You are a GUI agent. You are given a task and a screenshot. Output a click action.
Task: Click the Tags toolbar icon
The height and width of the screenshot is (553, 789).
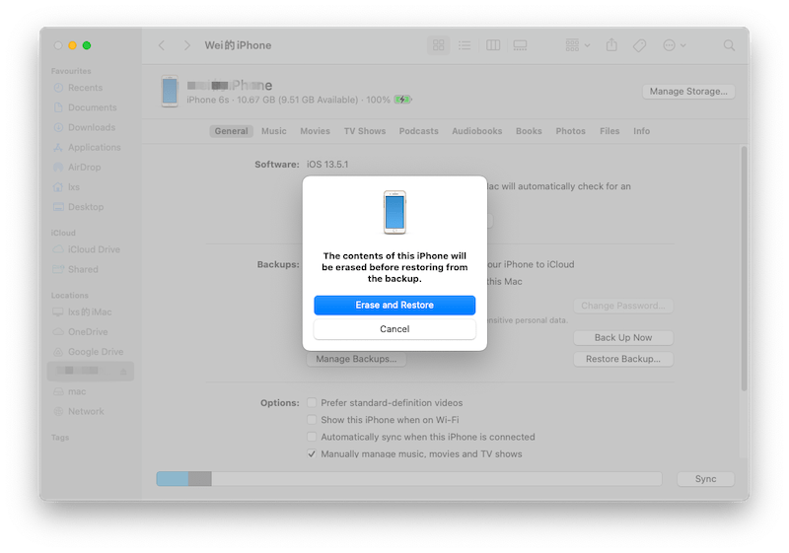coord(639,45)
